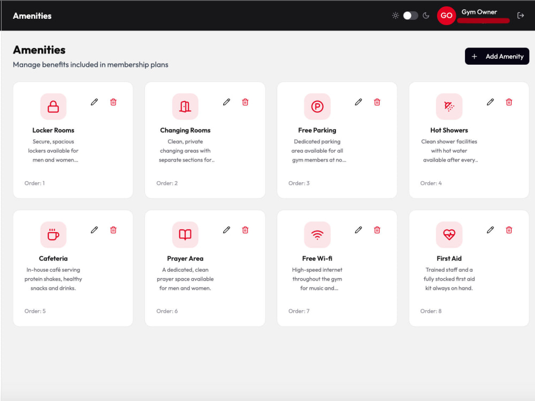Delete the Free Parking amenity
This screenshot has width=535, height=401.
pyautogui.click(x=377, y=102)
